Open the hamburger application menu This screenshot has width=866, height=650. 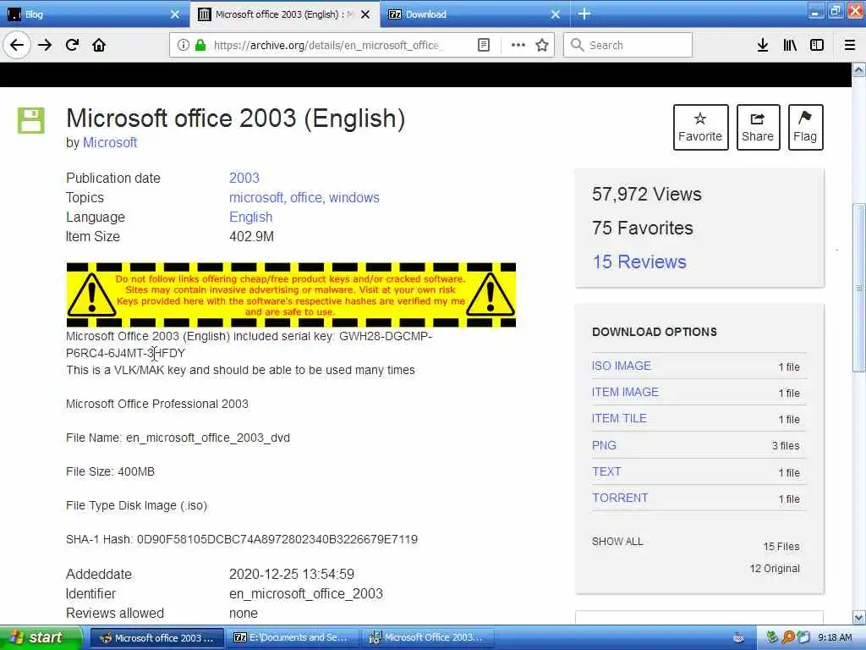point(850,46)
